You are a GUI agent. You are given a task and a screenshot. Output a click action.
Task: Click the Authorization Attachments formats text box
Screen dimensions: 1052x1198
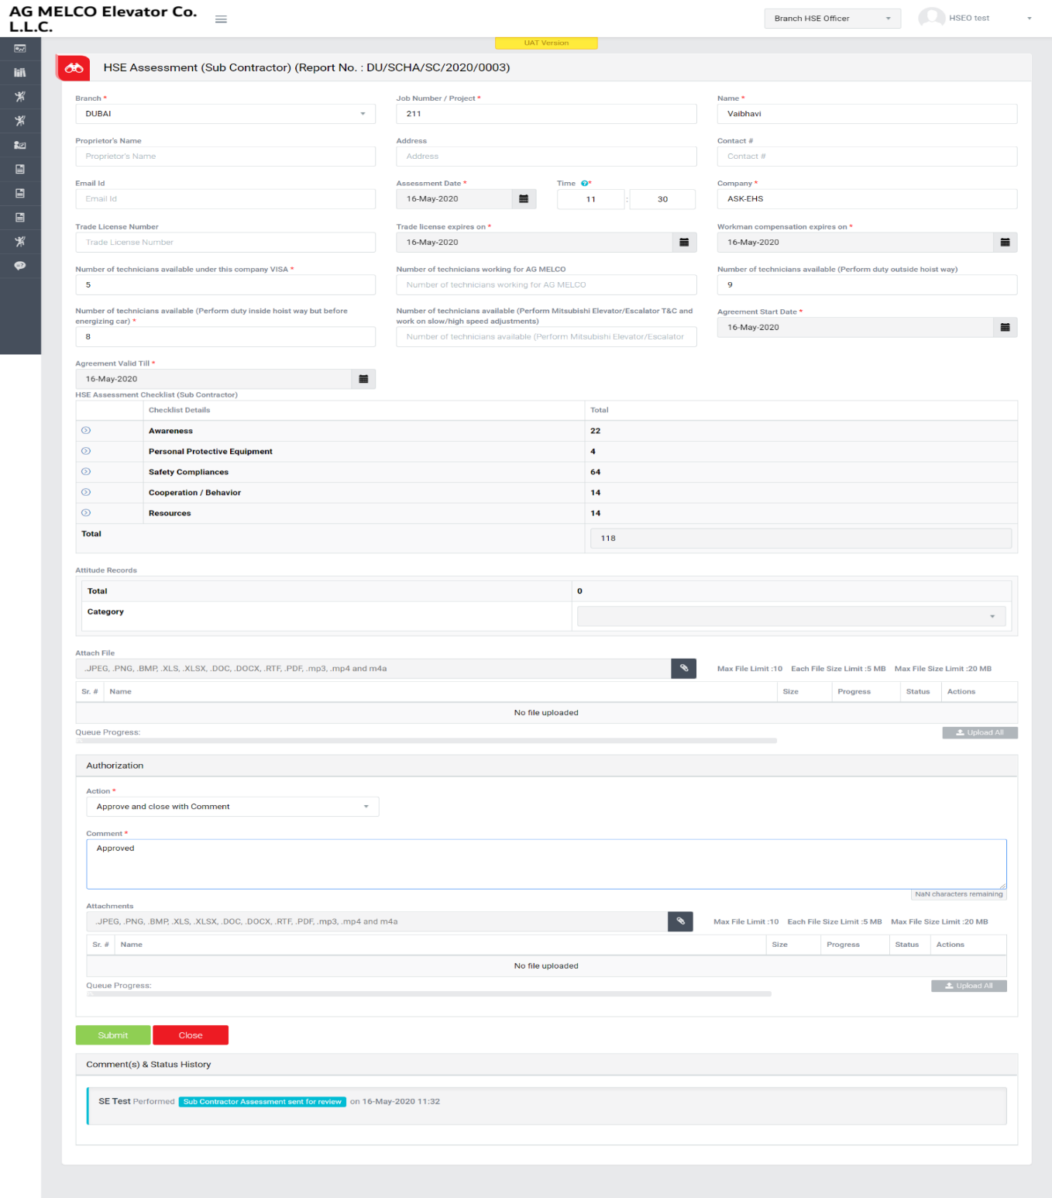(377, 921)
